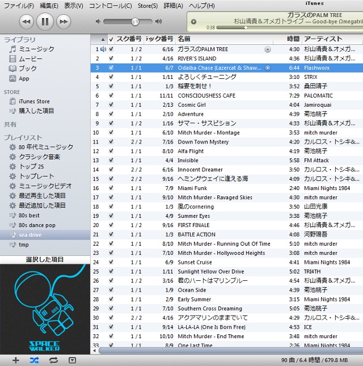The image size is (363, 366).
Task: Click the 90 曲 / 6.4 時間 status text
Action: [314, 360]
